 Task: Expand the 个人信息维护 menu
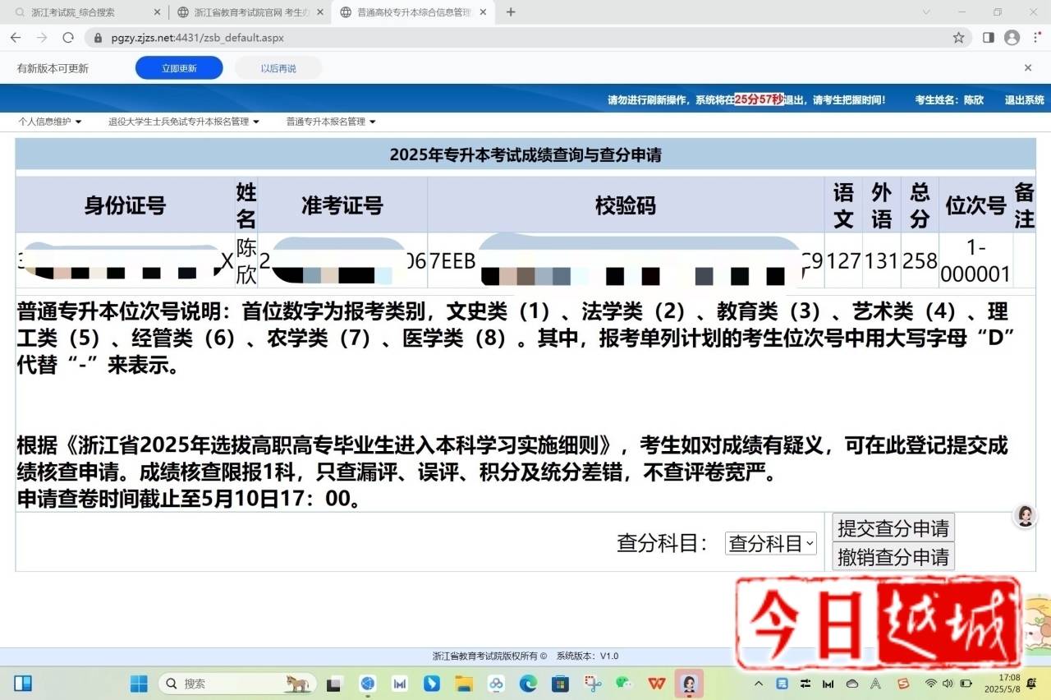tap(50, 122)
